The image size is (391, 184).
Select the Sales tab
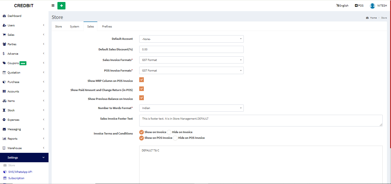[90, 26]
